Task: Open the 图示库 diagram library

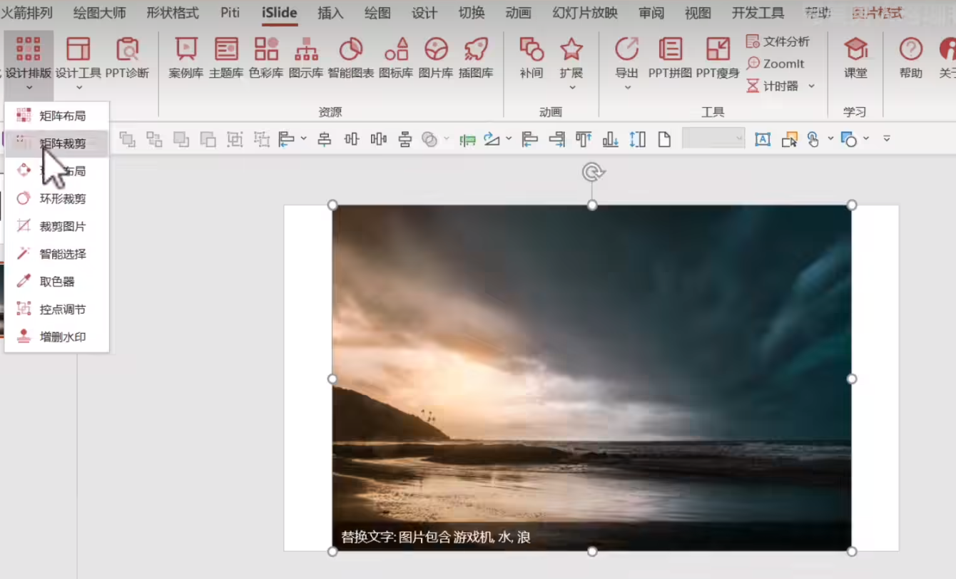Action: pyautogui.click(x=306, y=58)
